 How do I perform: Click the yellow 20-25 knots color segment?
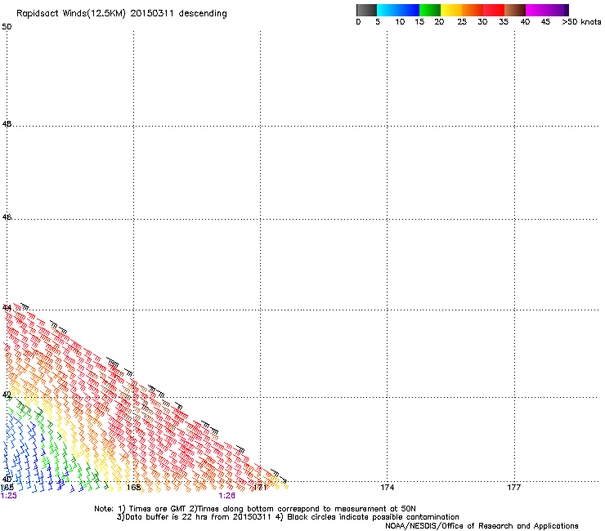pyautogui.click(x=451, y=10)
